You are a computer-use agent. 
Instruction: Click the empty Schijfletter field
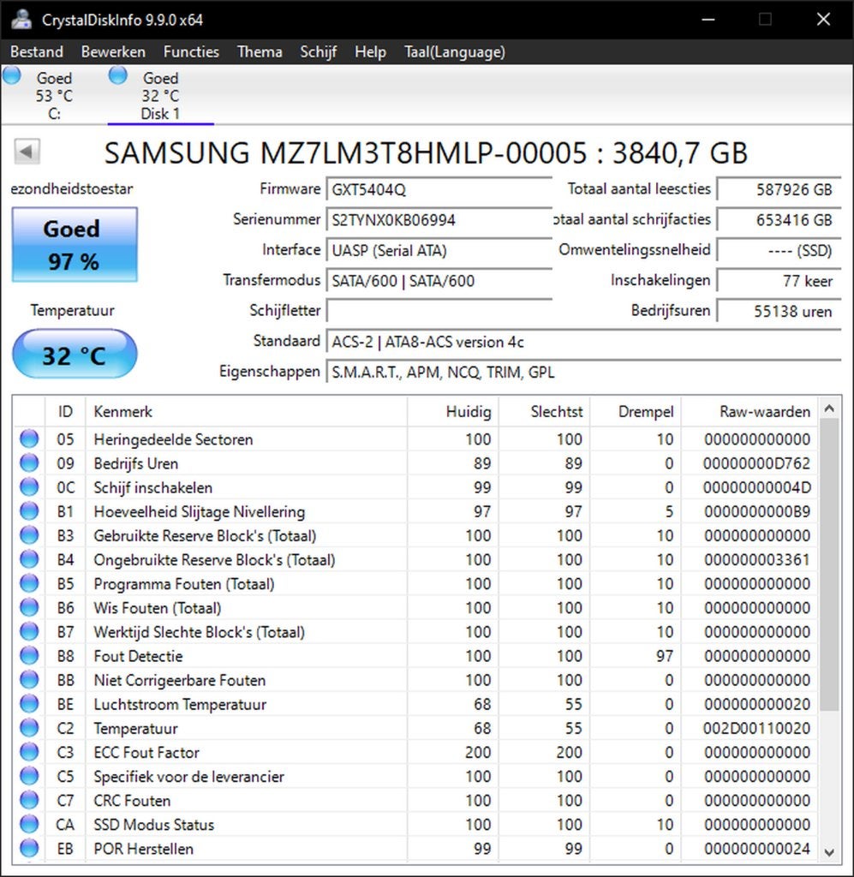[439, 310]
